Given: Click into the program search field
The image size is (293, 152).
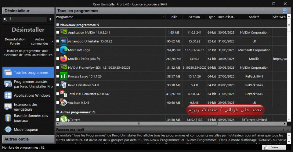Looking at the screenshot, I should [28, 19].
